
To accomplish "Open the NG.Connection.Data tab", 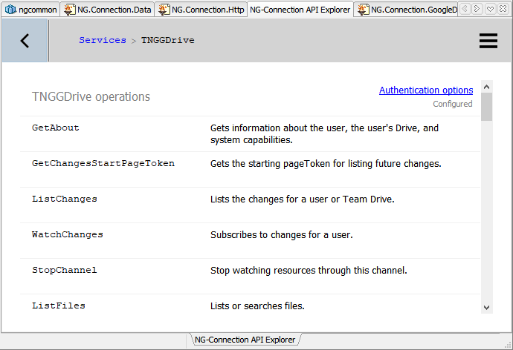I will pyautogui.click(x=107, y=10).
